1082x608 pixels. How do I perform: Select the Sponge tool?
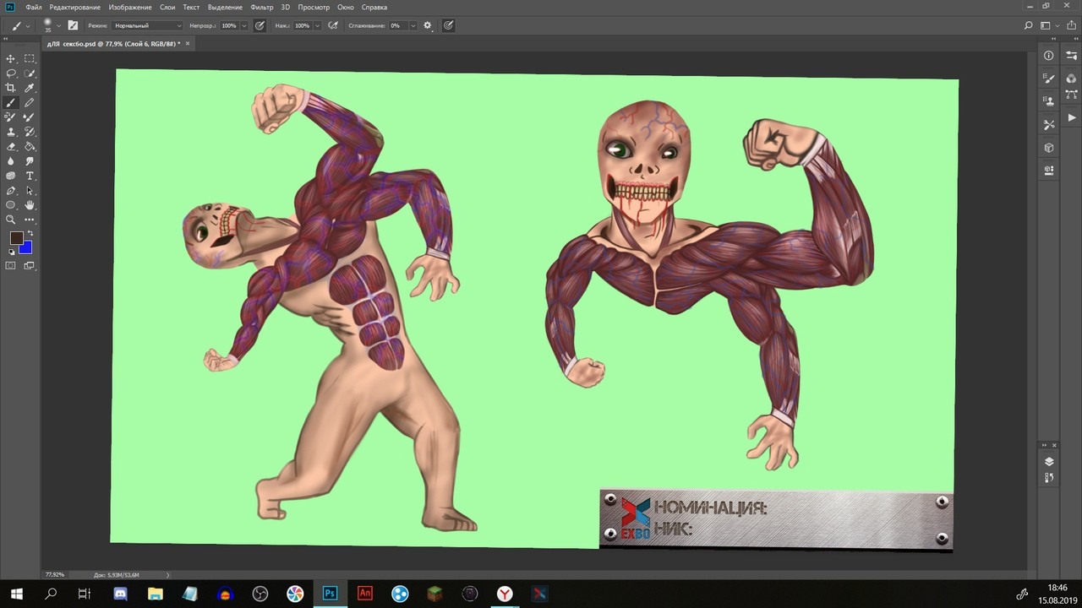(11, 176)
